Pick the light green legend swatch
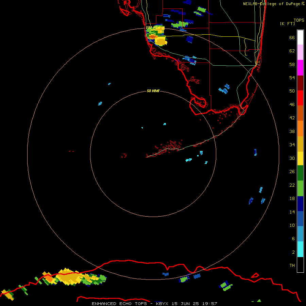306x306 pixels. [x=300, y=188]
